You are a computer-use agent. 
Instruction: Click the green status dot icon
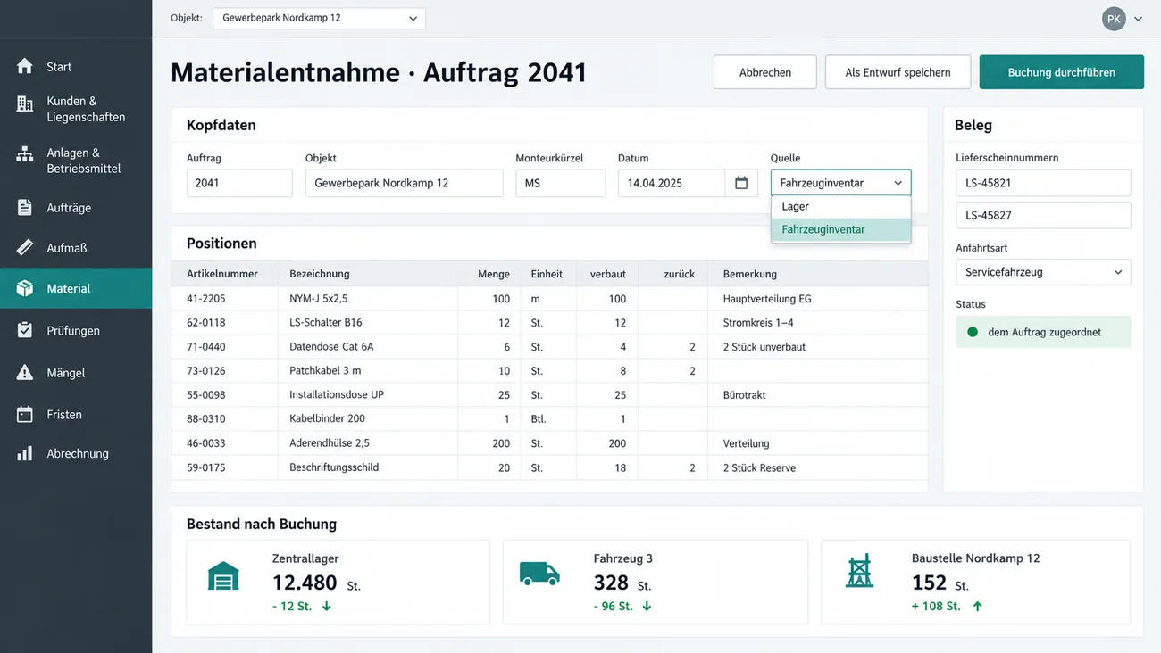[x=973, y=332]
